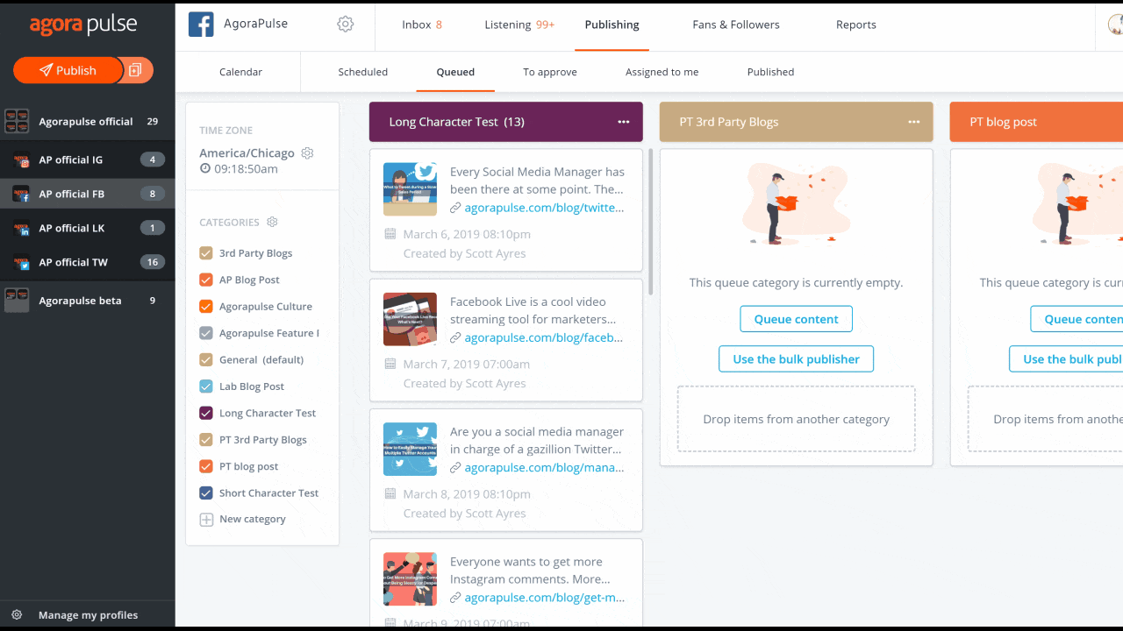Select AP official IG profile avatar
The image size is (1123, 631).
(21, 160)
